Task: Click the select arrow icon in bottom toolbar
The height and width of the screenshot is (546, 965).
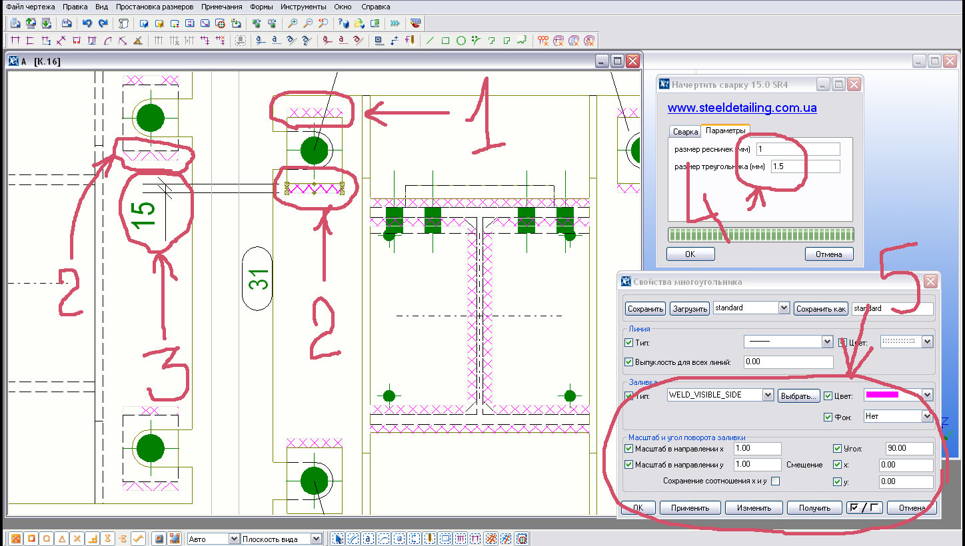Action: point(337,539)
